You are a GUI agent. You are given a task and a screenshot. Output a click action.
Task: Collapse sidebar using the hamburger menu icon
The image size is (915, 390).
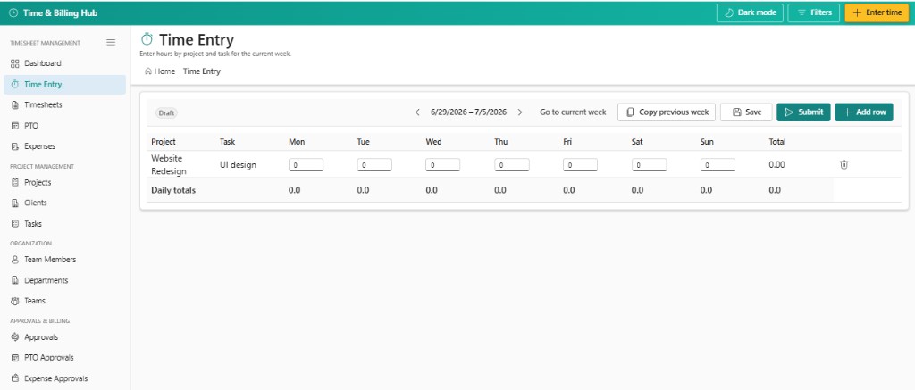(111, 43)
